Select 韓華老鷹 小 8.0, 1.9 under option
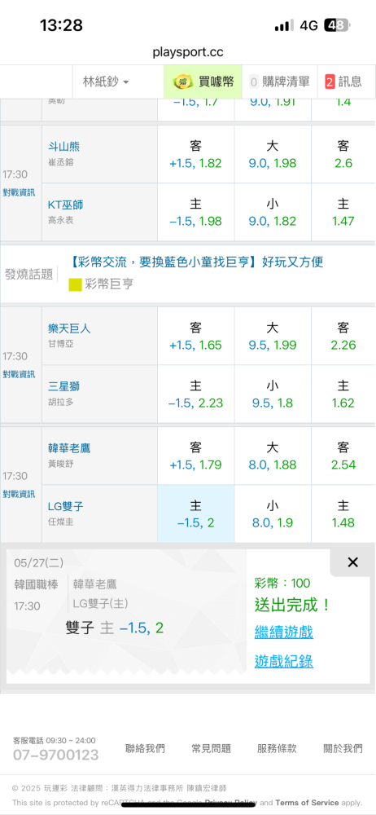 (273, 514)
